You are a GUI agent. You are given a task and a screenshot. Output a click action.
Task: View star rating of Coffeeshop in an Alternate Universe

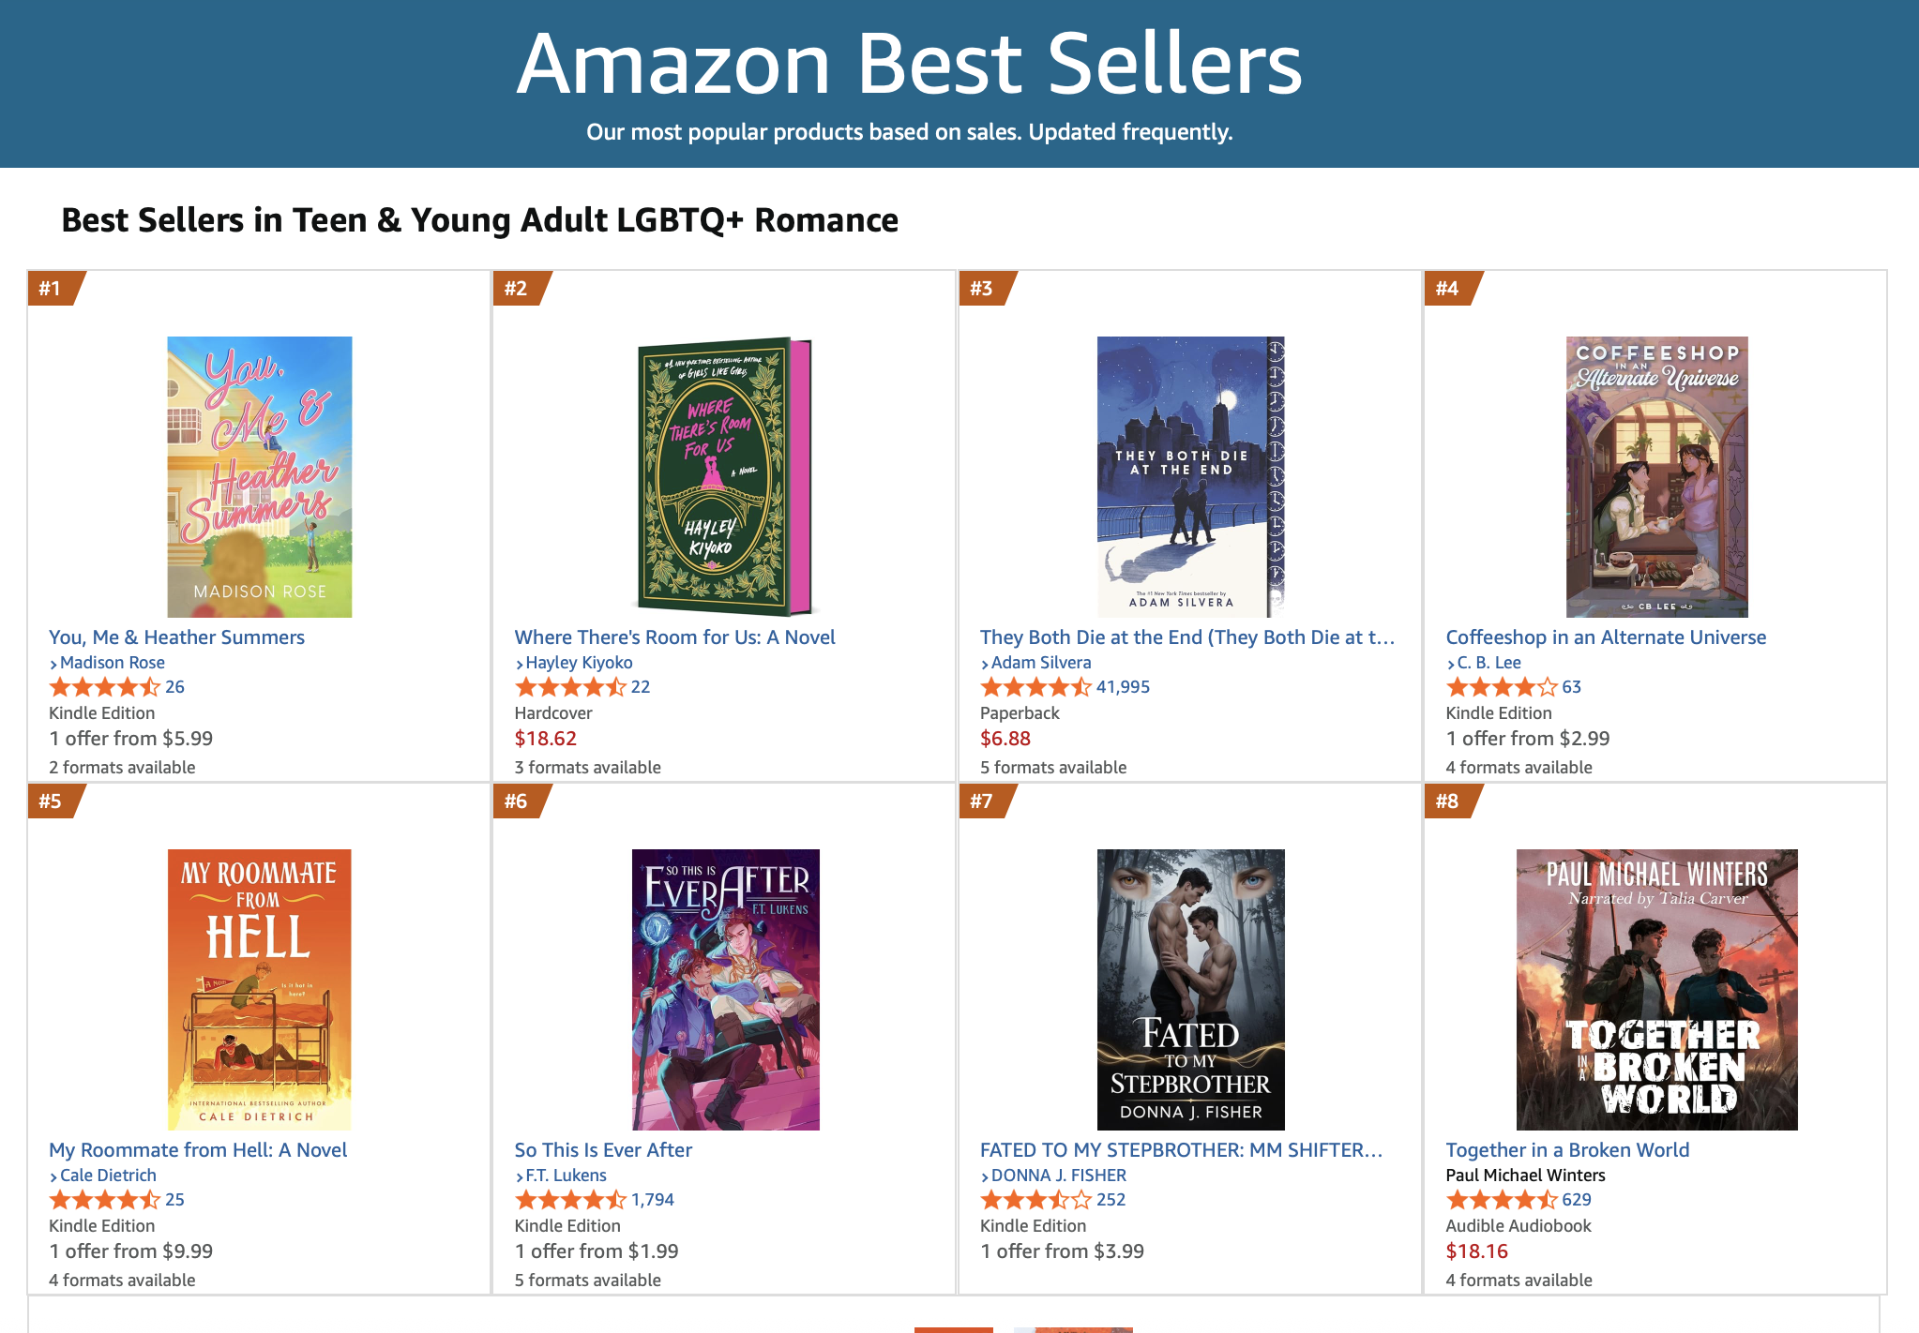(1501, 687)
